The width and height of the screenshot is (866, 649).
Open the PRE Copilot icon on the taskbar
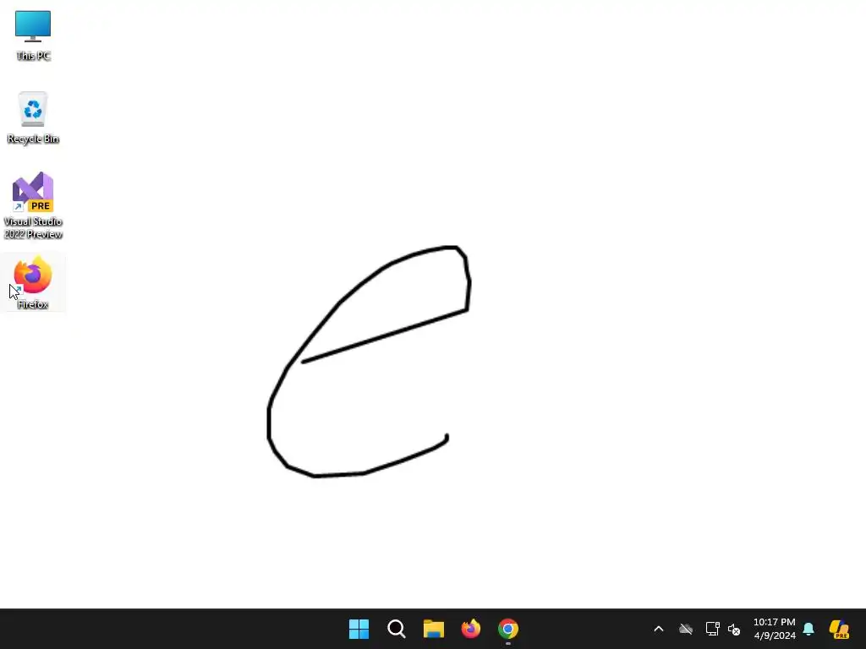[839, 629]
